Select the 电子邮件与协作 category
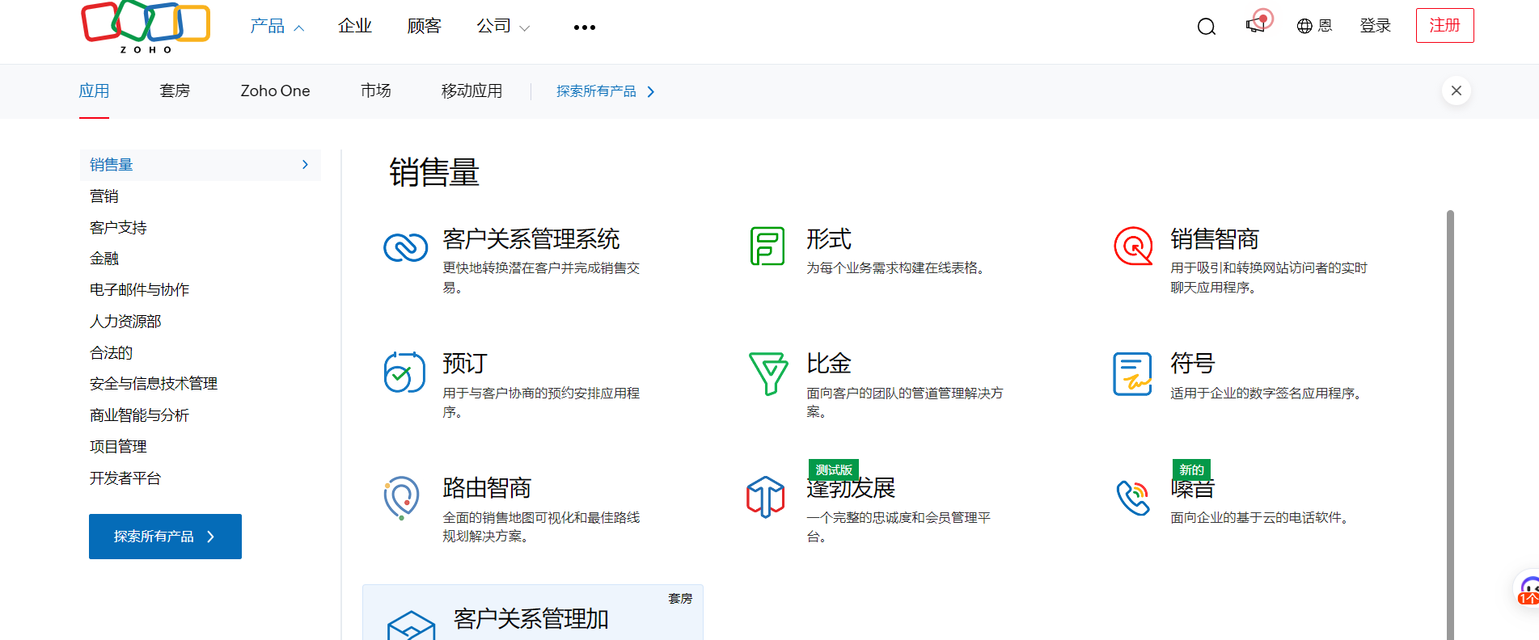The height and width of the screenshot is (640, 1539). (x=140, y=290)
